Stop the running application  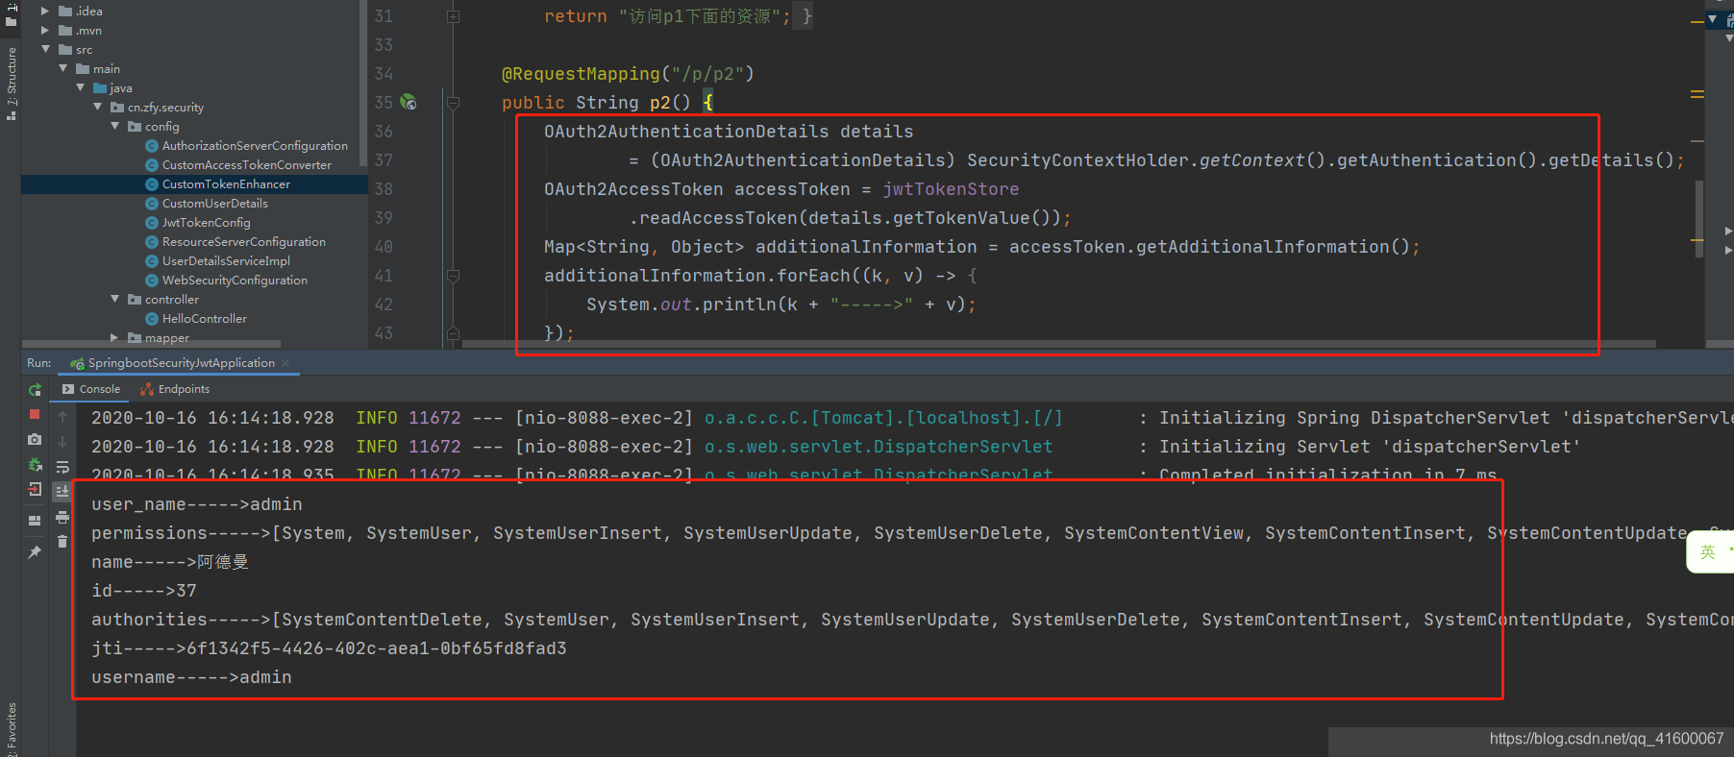point(35,414)
